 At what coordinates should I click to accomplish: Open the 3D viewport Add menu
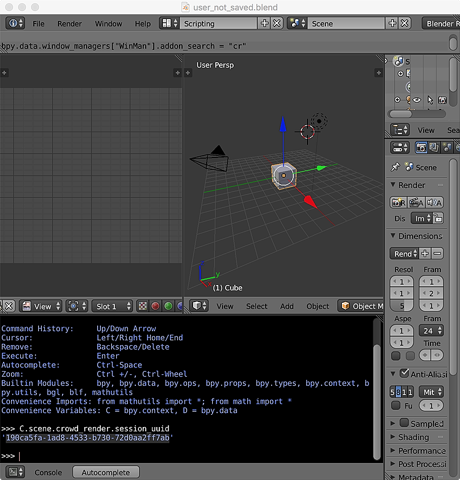(287, 306)
